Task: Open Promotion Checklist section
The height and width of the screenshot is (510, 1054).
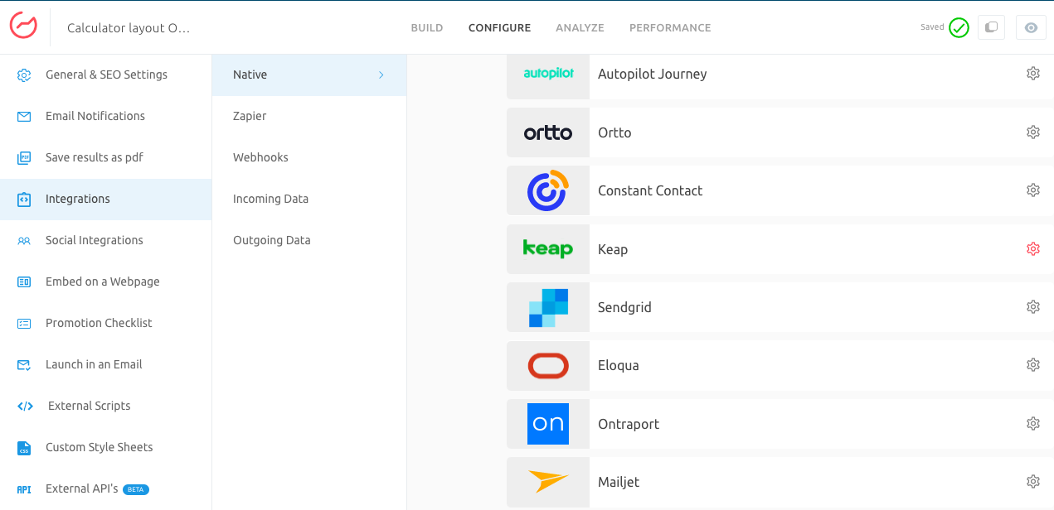Action: pyautogui.click(x=106, y=323)
